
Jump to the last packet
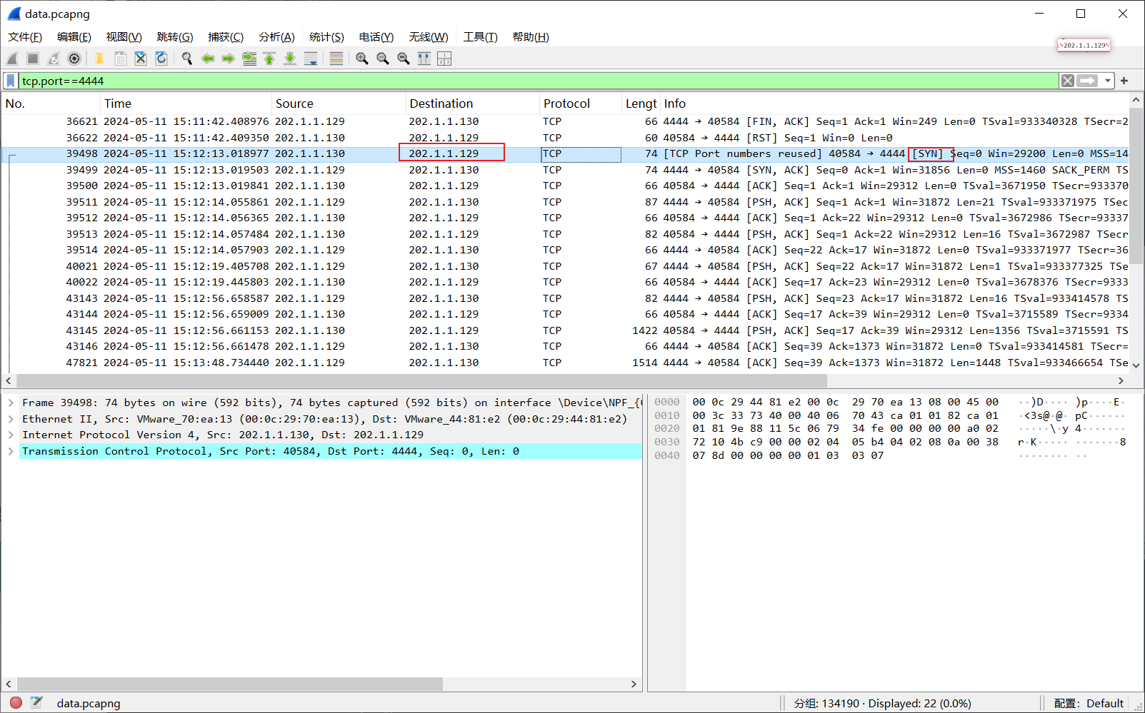click(x=290, y=59)
